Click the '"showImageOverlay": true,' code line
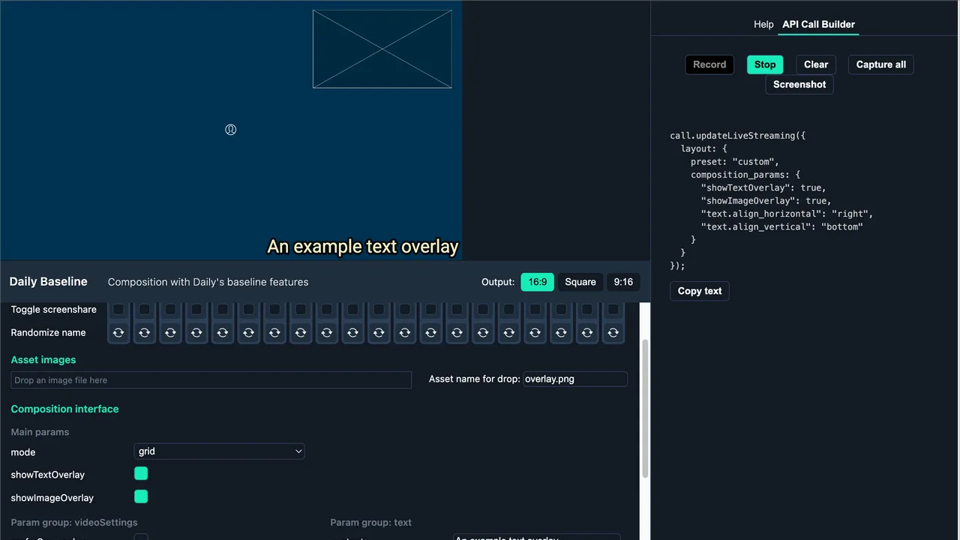The height and width of the screenshot is (540, 960). tap(766, 200)
